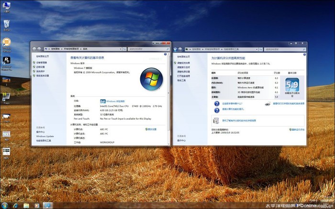The width and height of the screenshot is (335, 209).
Task: Click the print icon for performance details
Action: coord(268,104)
